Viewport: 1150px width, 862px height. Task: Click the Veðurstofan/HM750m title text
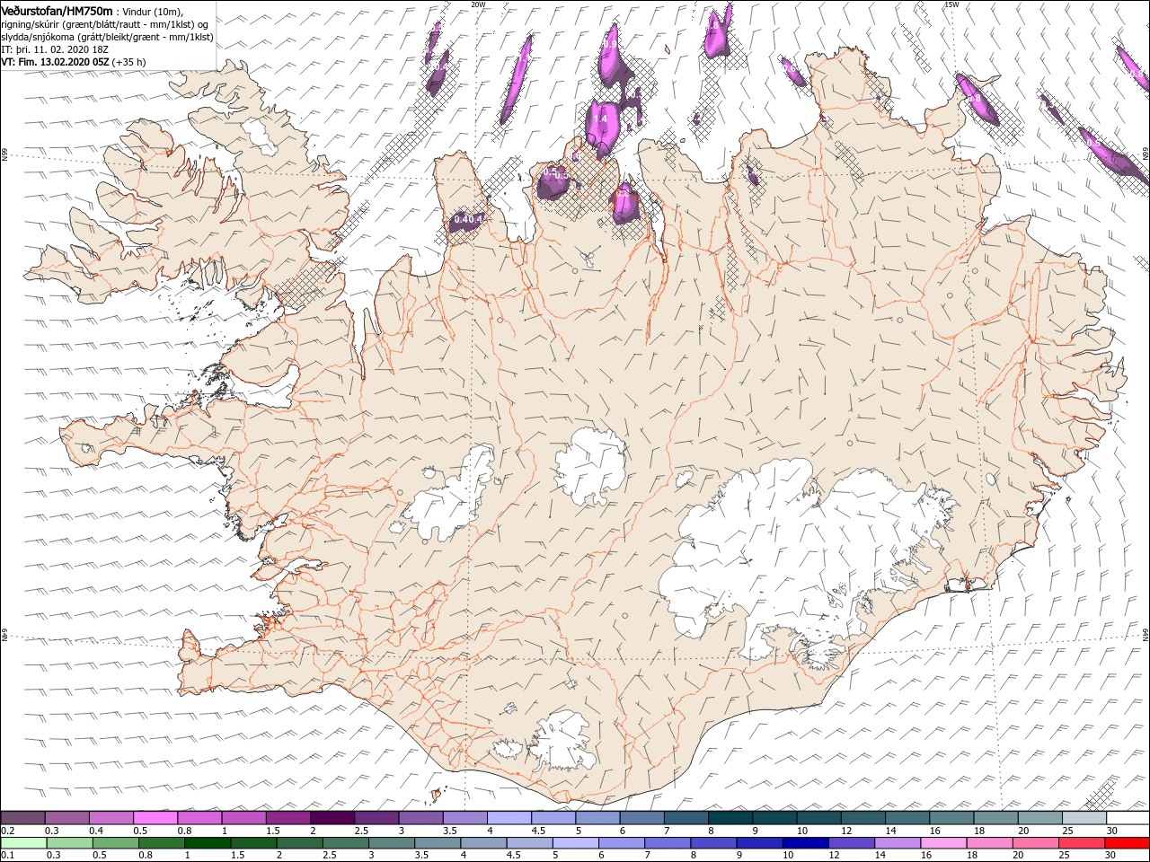coord(57,10)
